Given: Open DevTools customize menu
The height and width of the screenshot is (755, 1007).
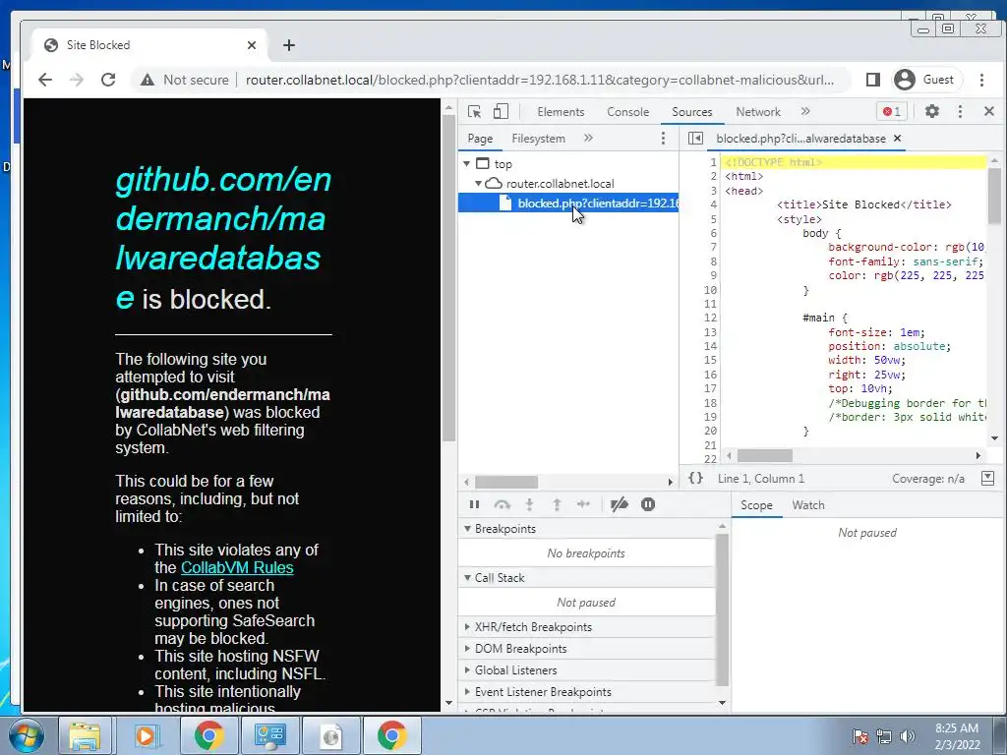Looking at the screenshot, I should [x=960, y=112].
